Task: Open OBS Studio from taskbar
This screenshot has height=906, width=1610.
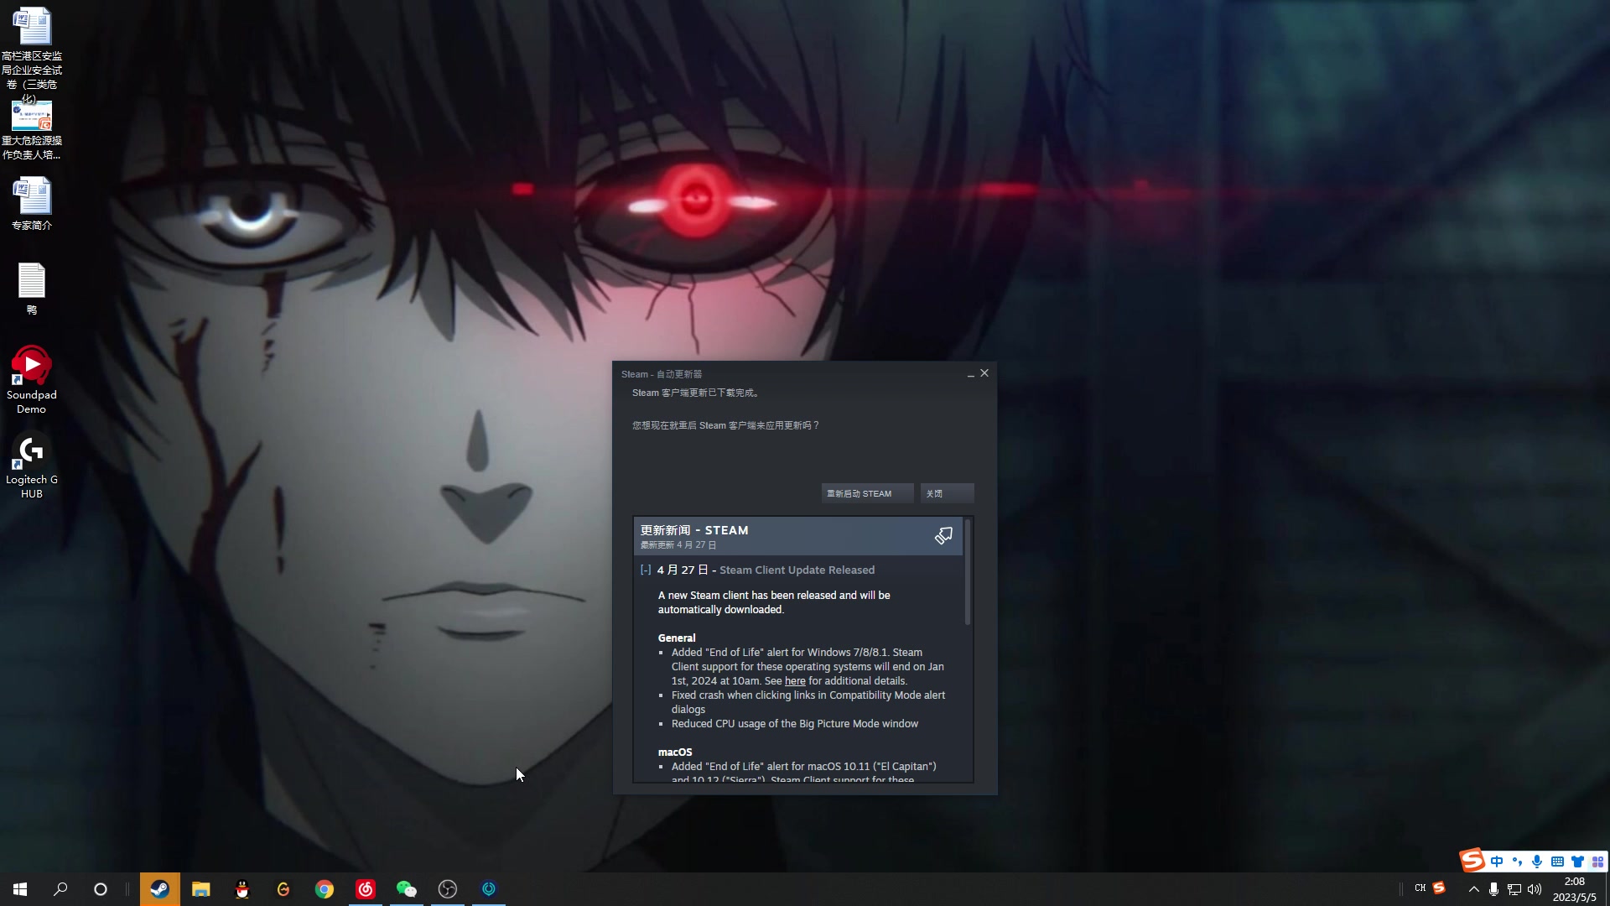Action: (x=448, y=889)
